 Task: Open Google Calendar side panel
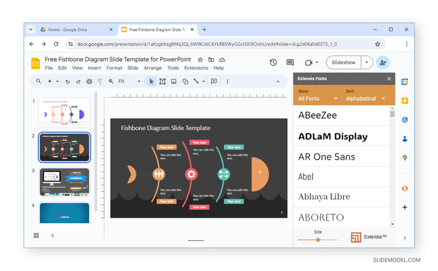(x=404, y=81)
